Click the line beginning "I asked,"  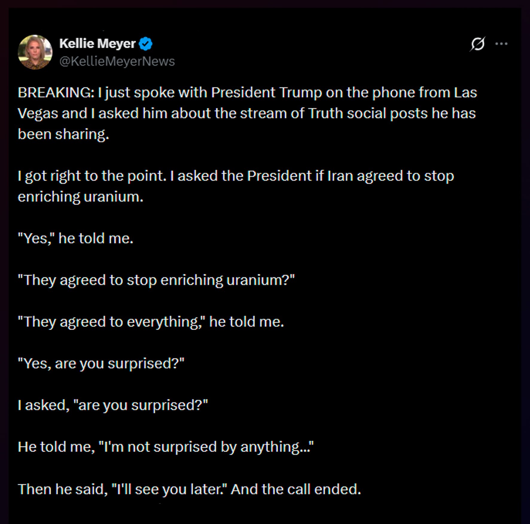pos(112,405)
